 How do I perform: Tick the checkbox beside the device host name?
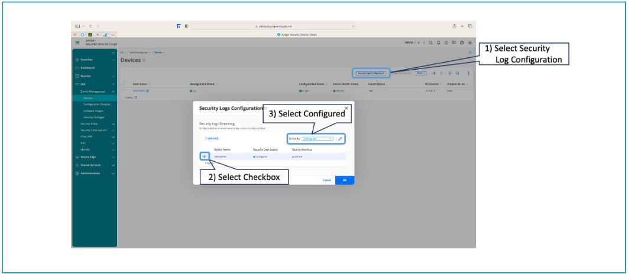coord(124,91)
